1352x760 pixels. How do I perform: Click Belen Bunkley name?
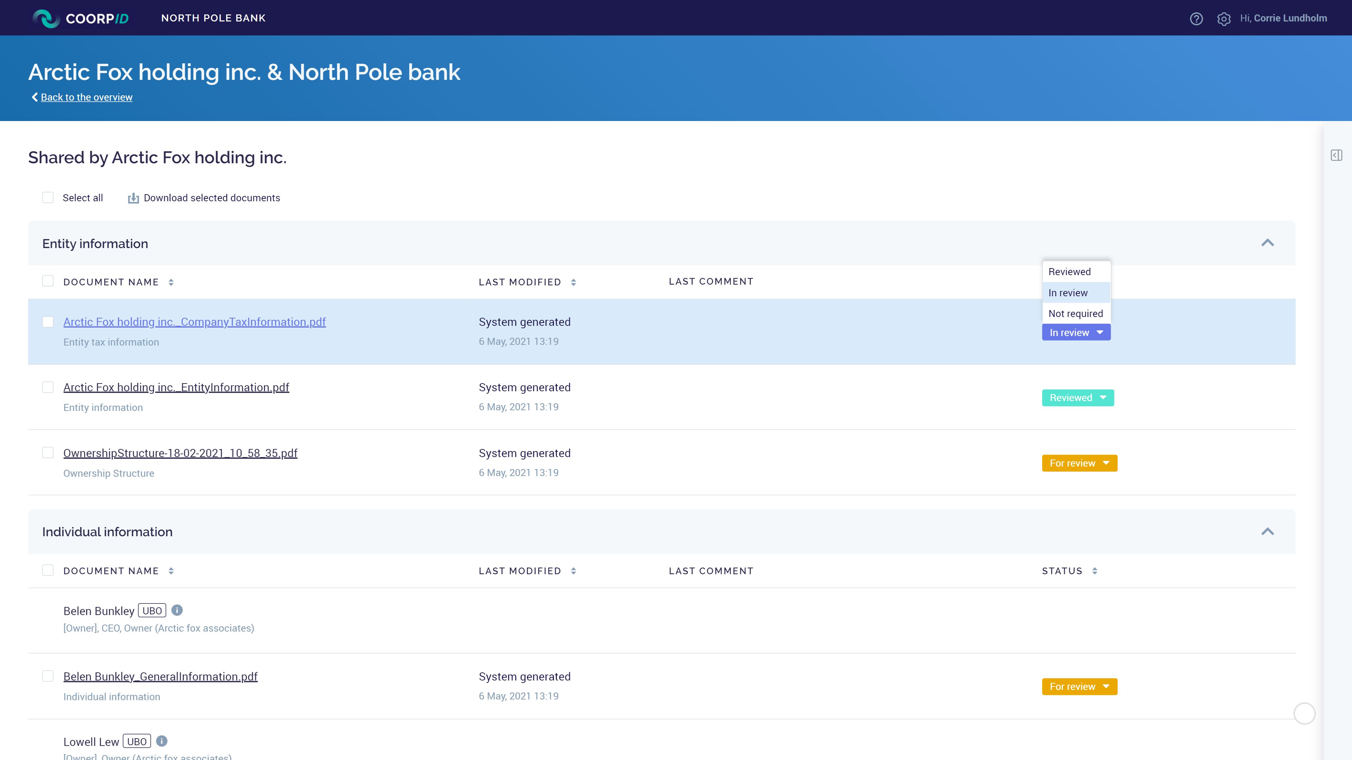99,611
